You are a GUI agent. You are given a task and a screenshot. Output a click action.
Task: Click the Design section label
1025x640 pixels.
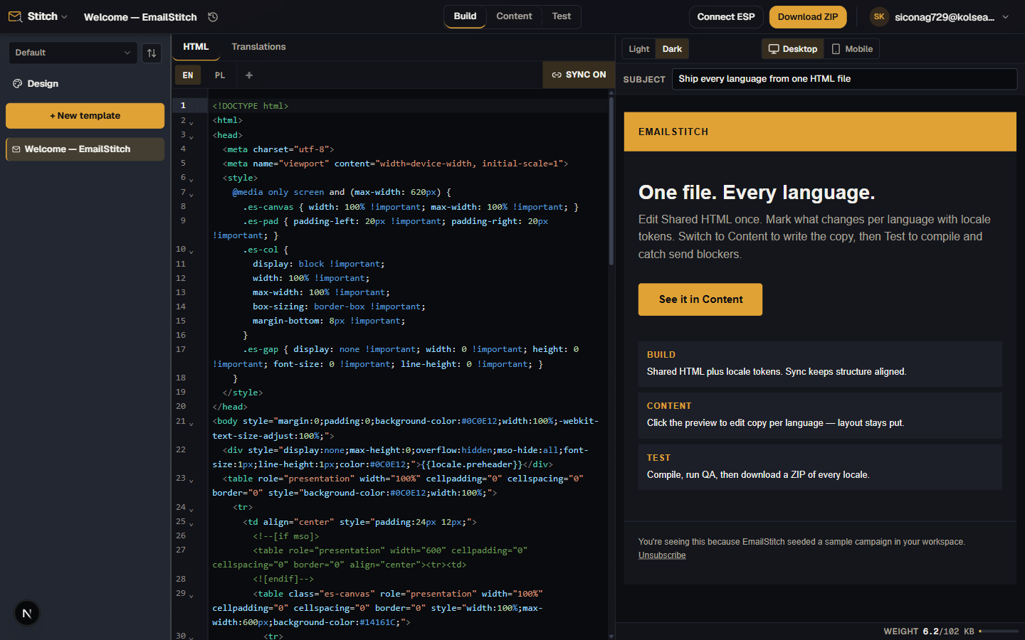(x=43, y=84)
